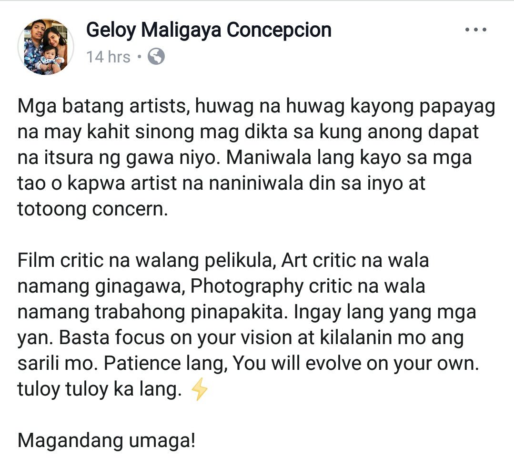
Task: Click the word "Photography" in the post
Action: tap(247, 286)
